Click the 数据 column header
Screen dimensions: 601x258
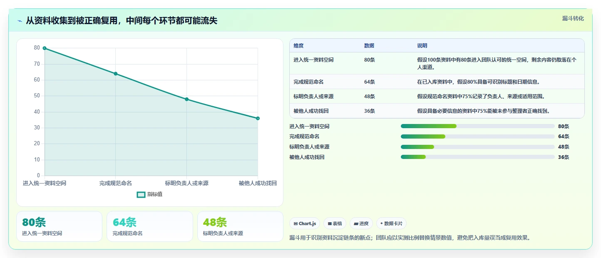point(369,46)
